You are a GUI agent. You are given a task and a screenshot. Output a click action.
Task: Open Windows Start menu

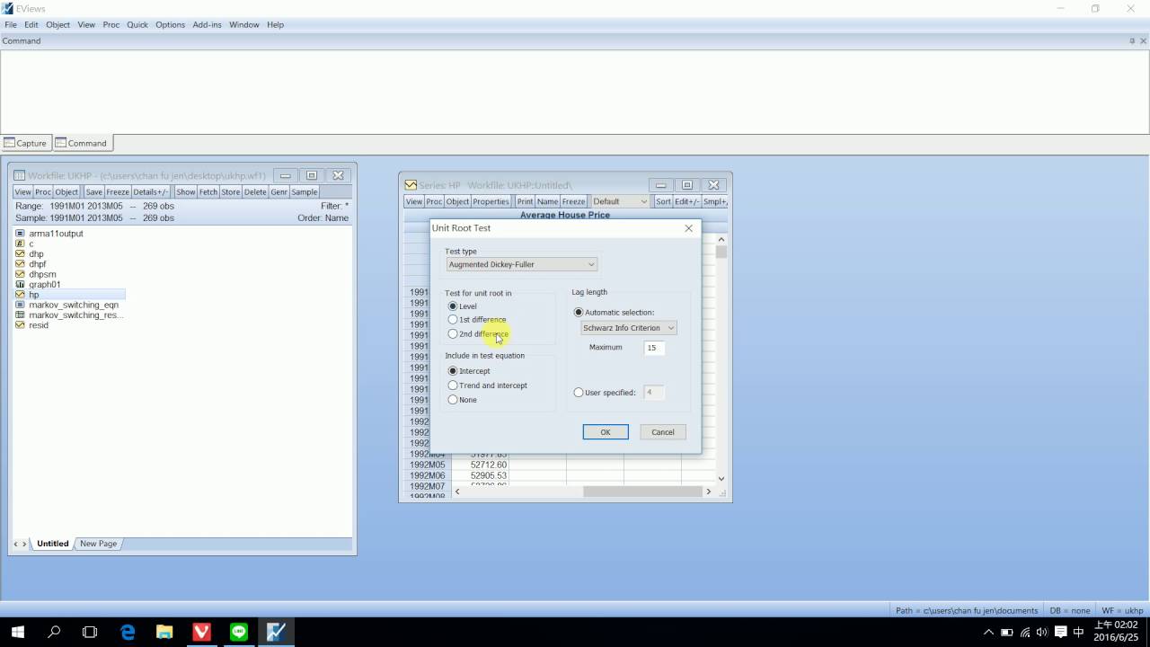(18, 632)
